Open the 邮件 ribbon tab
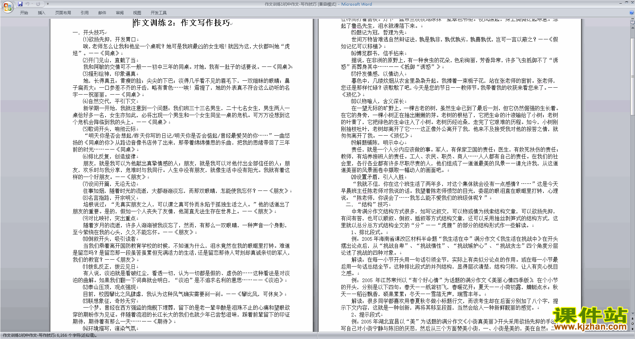The image size is (635, 339). tap(102, 13)
